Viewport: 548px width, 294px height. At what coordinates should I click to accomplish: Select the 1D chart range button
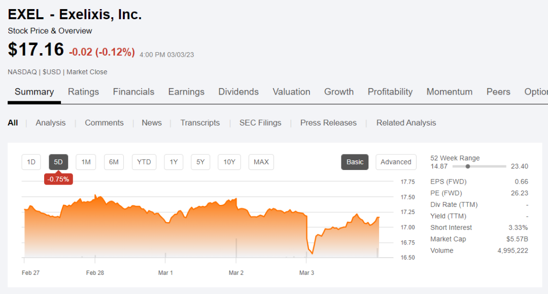[31, 162]
